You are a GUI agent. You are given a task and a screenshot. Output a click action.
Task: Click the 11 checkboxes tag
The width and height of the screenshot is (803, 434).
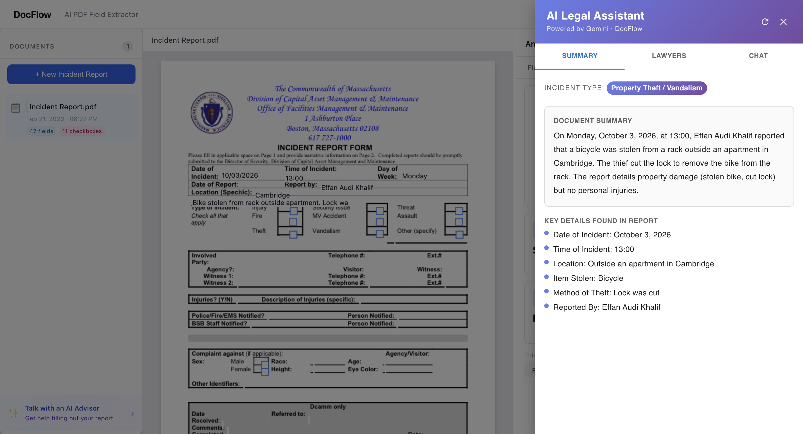82,131
